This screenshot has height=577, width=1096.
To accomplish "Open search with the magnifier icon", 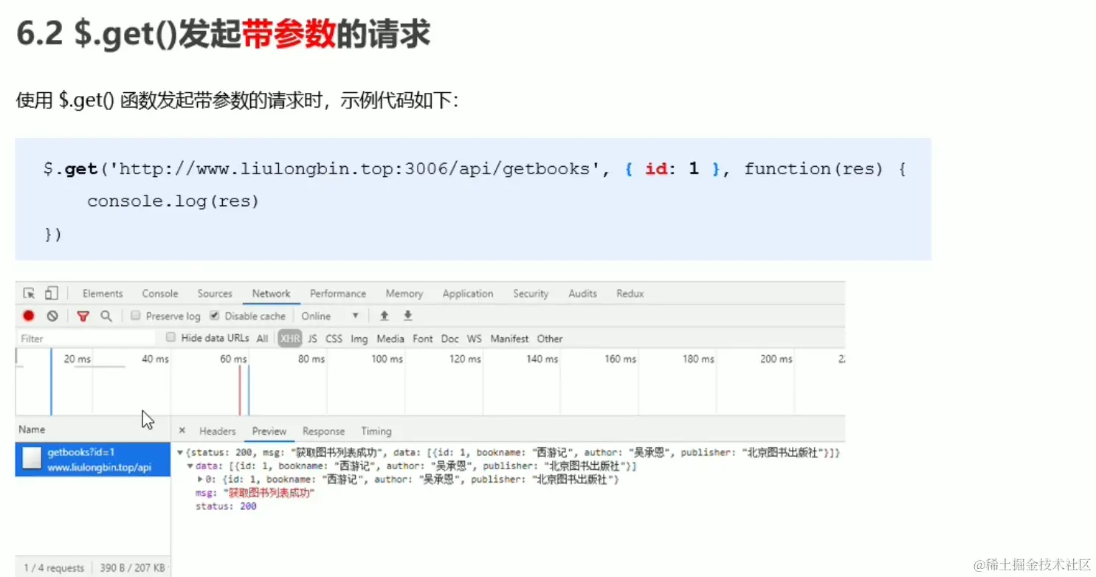I will [x=106, y=316].
